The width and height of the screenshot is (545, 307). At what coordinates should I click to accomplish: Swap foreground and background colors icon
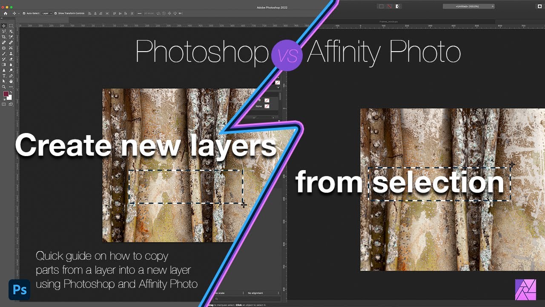point(11,92)
